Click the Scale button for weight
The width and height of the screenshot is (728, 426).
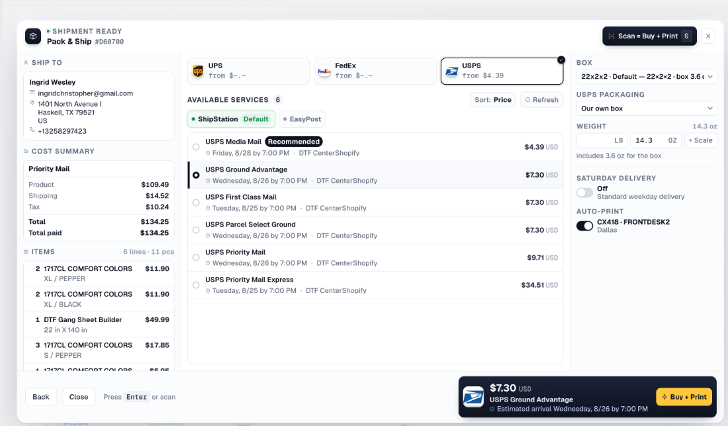701,140
